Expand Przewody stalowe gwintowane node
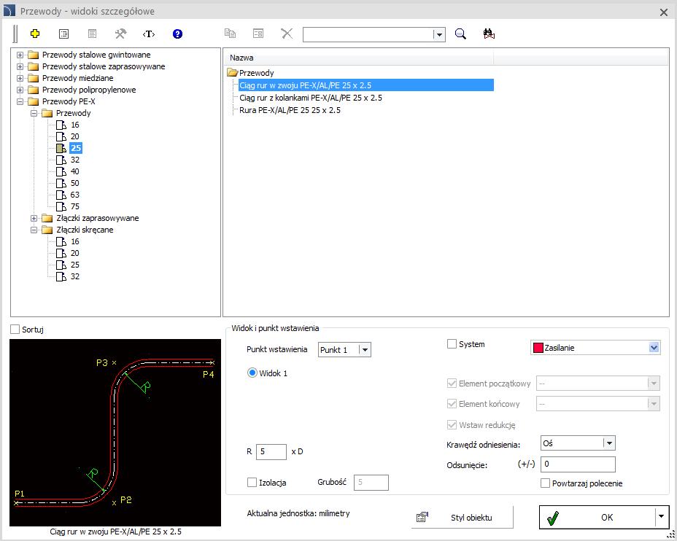The width and height of the screenshot is (677, 541). [x=20, y=55]
